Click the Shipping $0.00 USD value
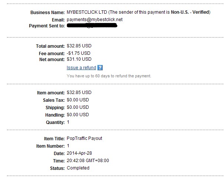 tap(78, 107)
